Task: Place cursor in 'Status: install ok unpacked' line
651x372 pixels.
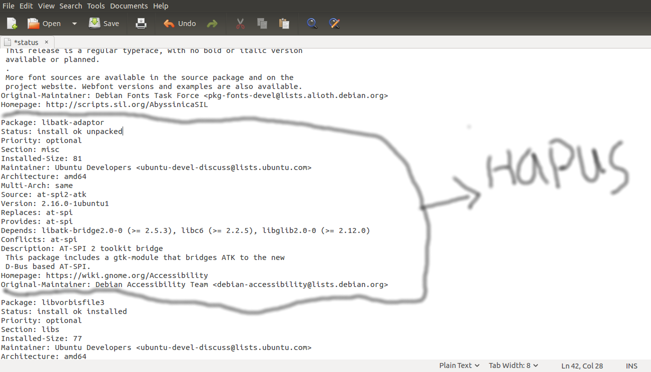Action: coord(62,131)
